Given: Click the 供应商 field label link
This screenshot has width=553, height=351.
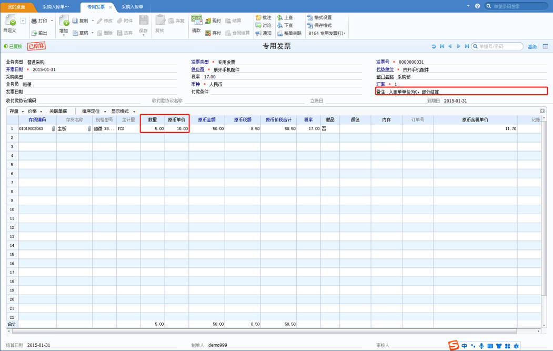Looking at the screenshot, I should point(198,69).
